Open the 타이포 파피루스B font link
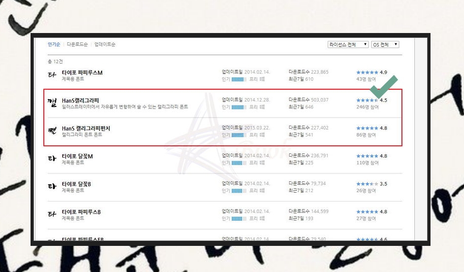The height and width of the screenshot is (272, 464). (81, 211)
